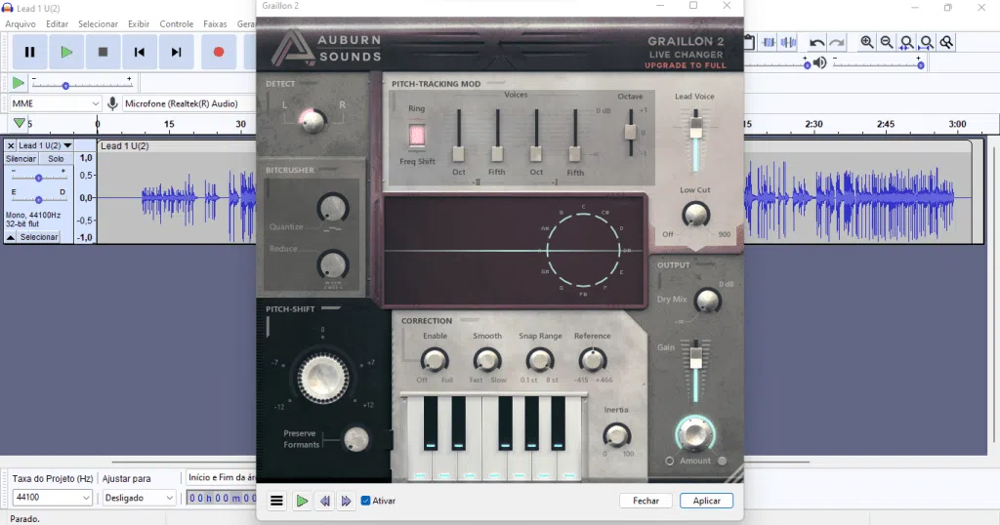Open the Exibir menu
Image resolution: width=1000 pixels, height=525 pixels.
(139, 23)
